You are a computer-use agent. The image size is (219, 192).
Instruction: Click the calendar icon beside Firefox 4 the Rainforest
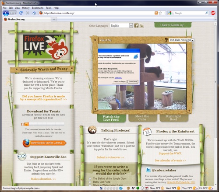147,132
